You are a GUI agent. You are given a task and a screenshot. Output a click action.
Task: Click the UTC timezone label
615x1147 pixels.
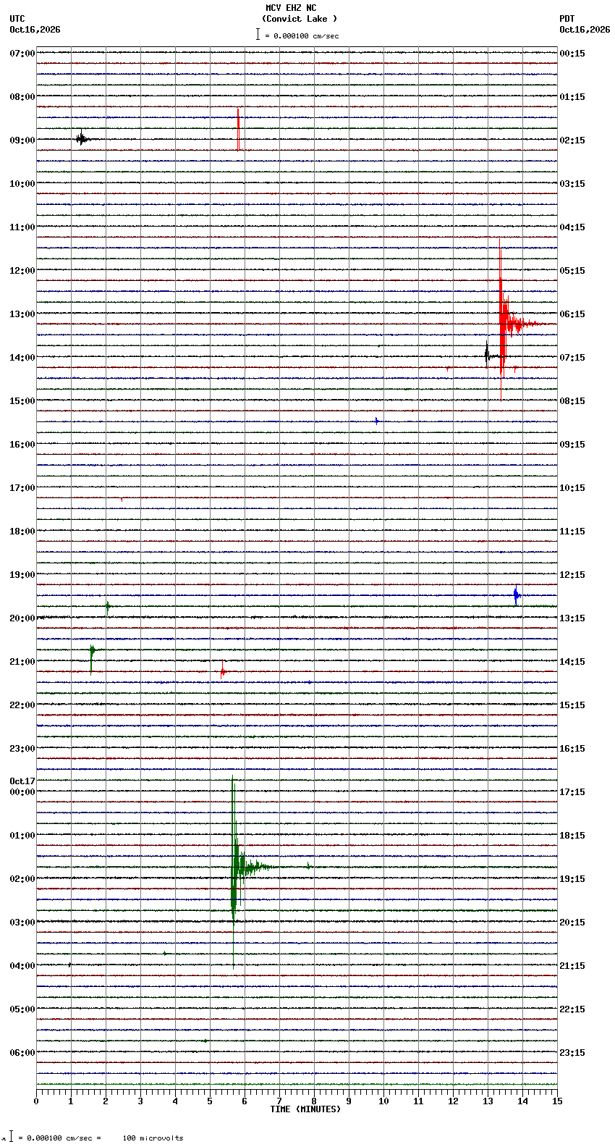click(x=17, y=19)
